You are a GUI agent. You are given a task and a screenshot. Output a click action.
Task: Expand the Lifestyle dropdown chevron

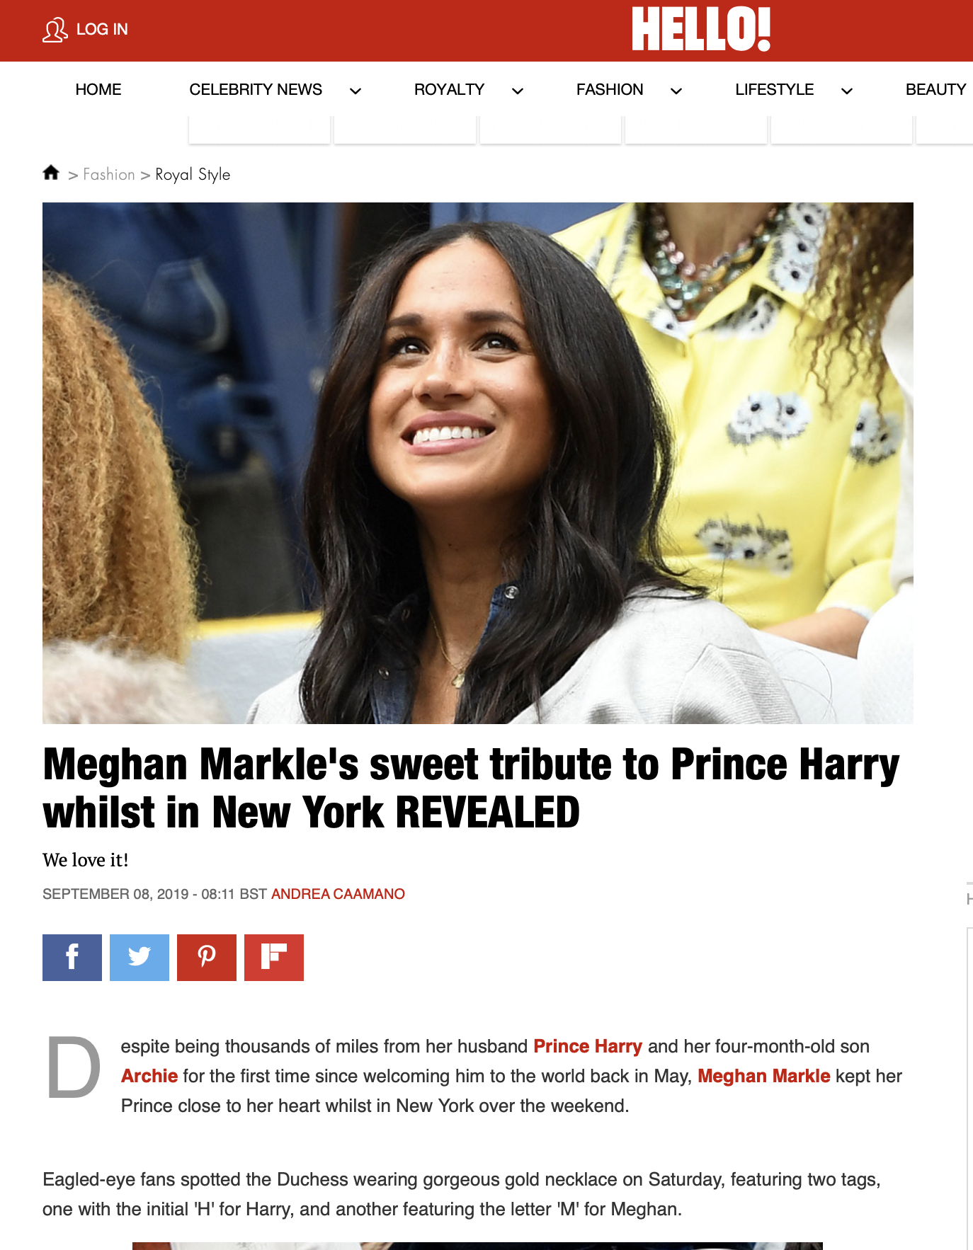(847, 91)
